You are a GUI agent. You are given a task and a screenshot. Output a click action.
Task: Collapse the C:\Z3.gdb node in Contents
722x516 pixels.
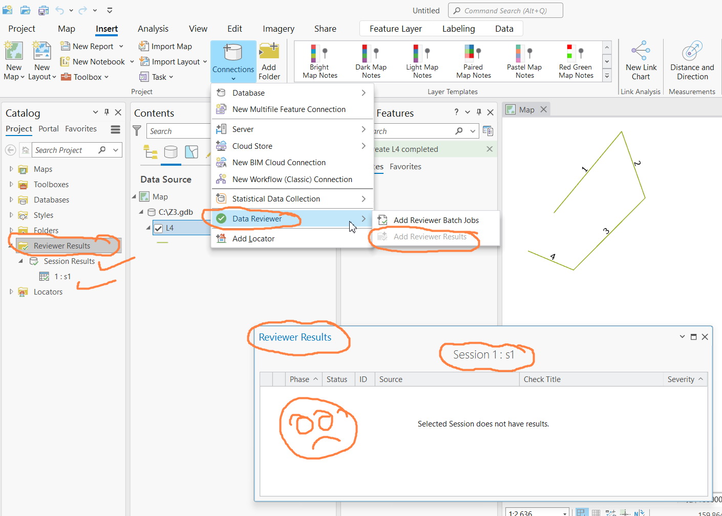141,212
